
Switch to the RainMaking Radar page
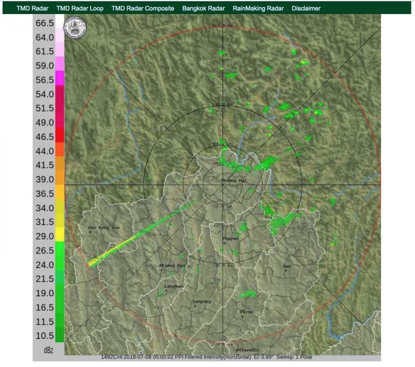point(258,8)
